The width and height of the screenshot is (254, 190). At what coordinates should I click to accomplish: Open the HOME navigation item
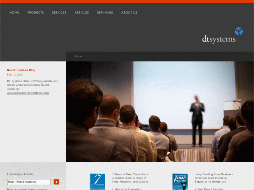pyautogui.click(x=14, y=13)
